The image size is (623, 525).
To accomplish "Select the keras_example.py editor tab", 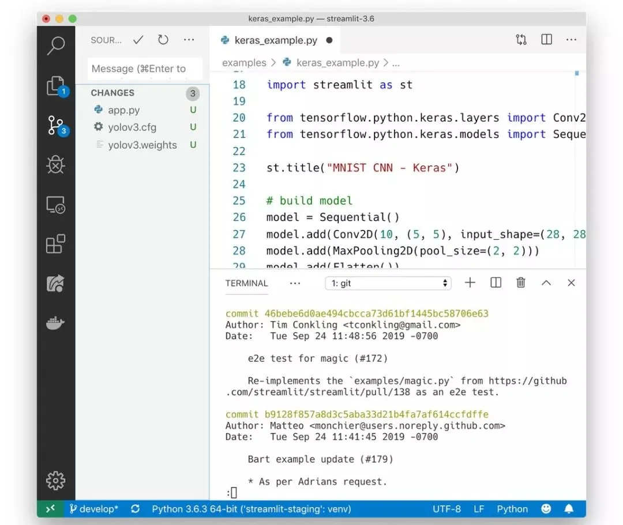I will (275, 40).
